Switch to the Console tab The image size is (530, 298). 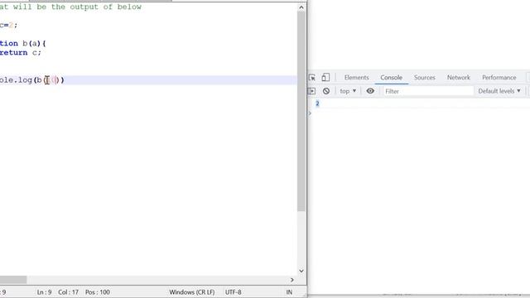click(x=392, y=77)
